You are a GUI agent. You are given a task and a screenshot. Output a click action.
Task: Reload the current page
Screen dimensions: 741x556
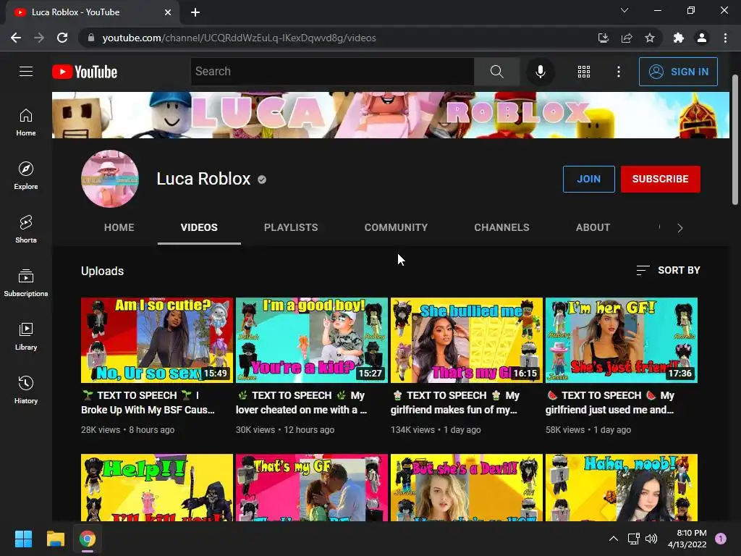[x=62, y=38]
